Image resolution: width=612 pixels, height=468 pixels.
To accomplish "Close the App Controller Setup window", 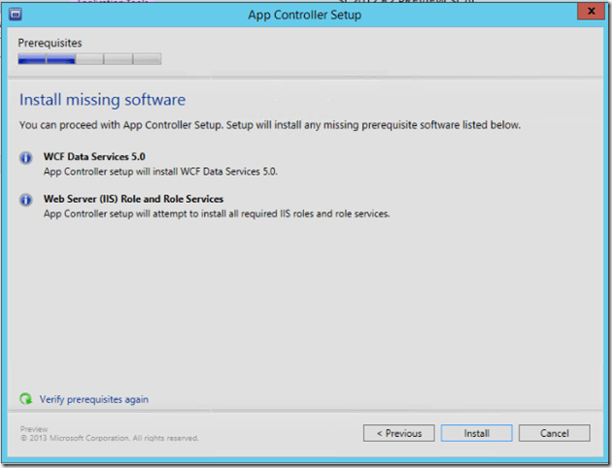I will coord(586,14).
